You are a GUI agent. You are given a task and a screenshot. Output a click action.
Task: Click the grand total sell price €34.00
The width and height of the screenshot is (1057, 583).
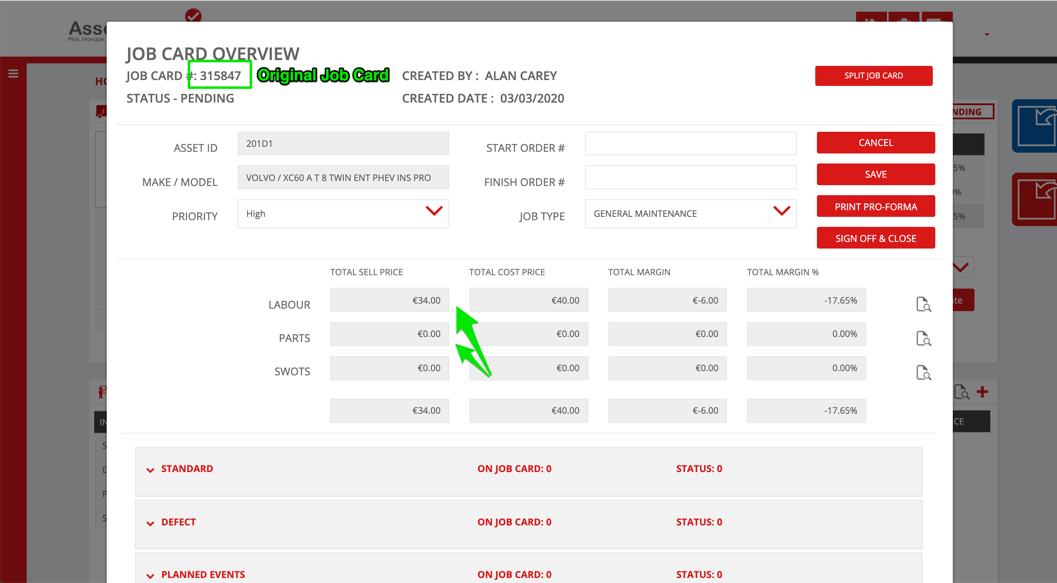[389, 410]
